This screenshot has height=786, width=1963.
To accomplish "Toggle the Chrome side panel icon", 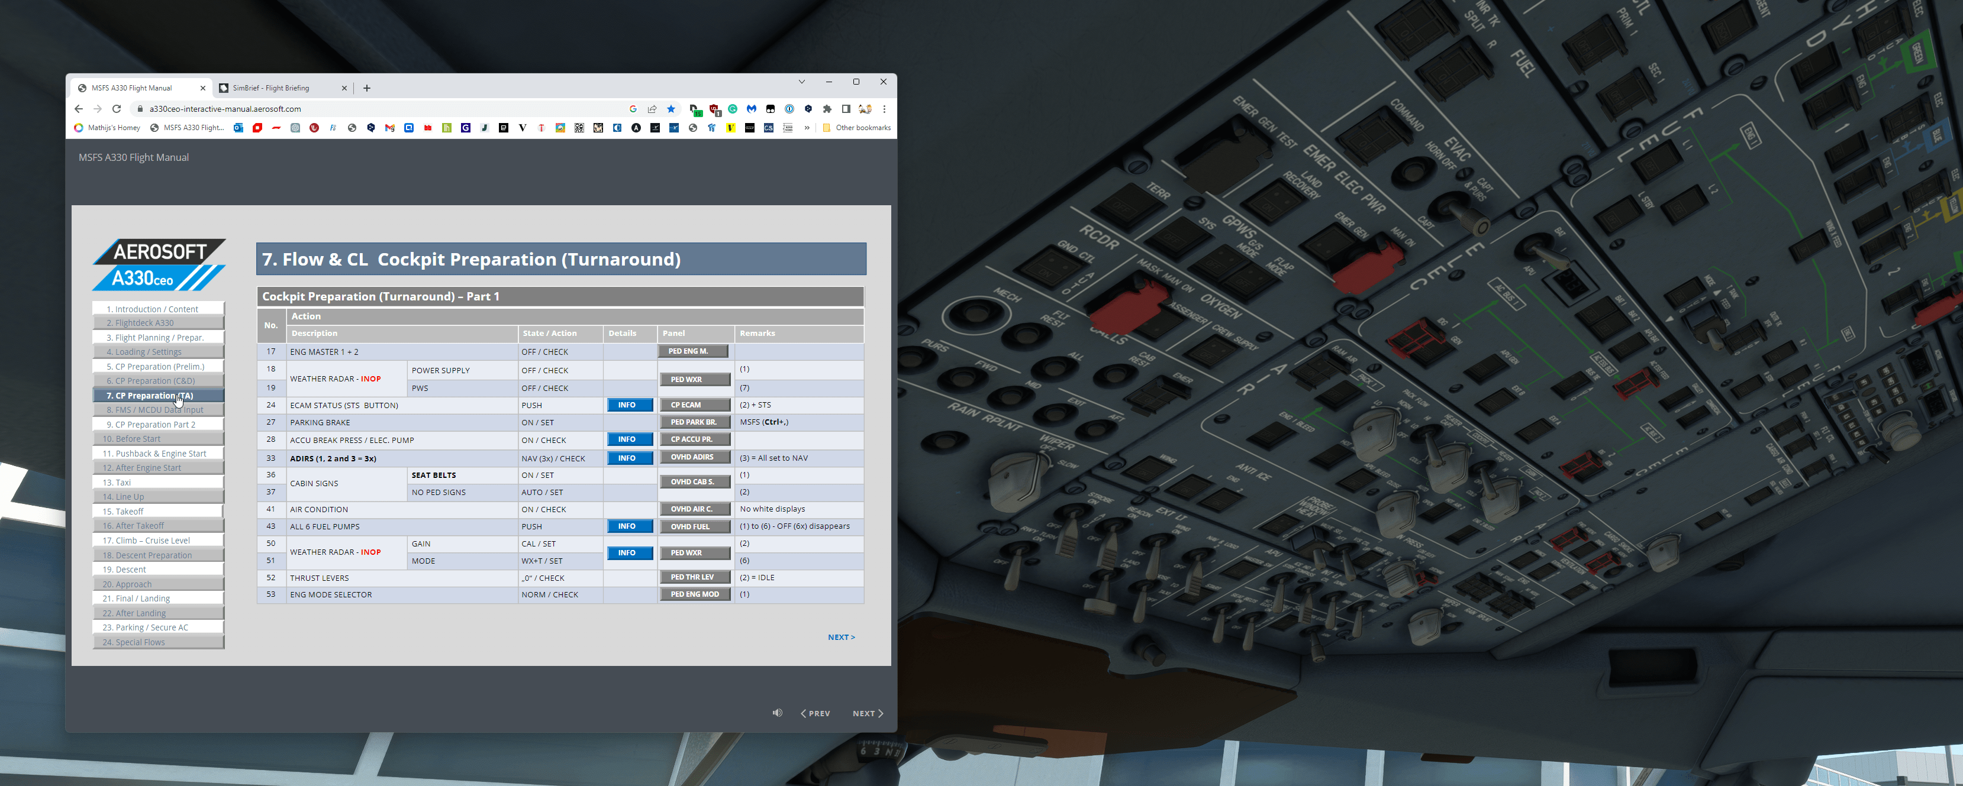I will pos(846,109).
